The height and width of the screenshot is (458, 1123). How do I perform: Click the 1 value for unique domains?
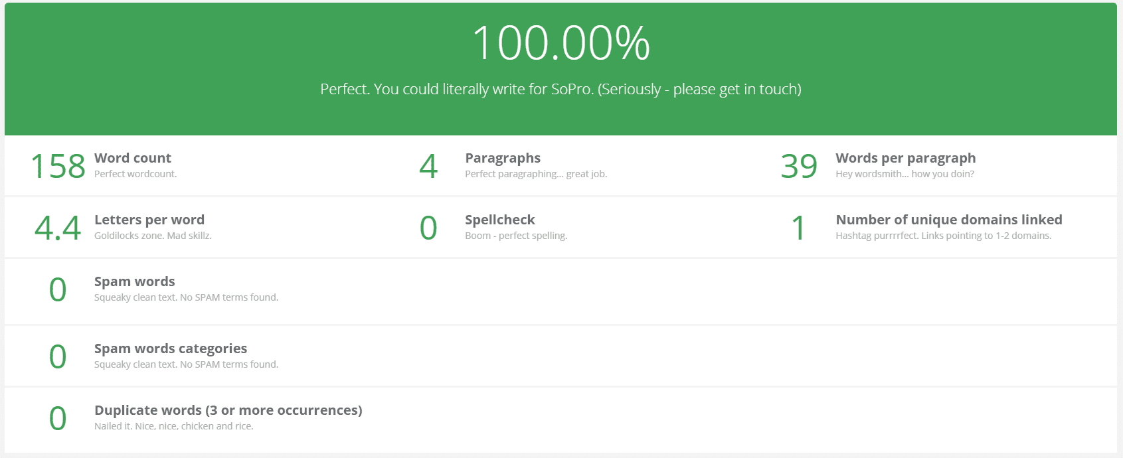click(799, 228)
